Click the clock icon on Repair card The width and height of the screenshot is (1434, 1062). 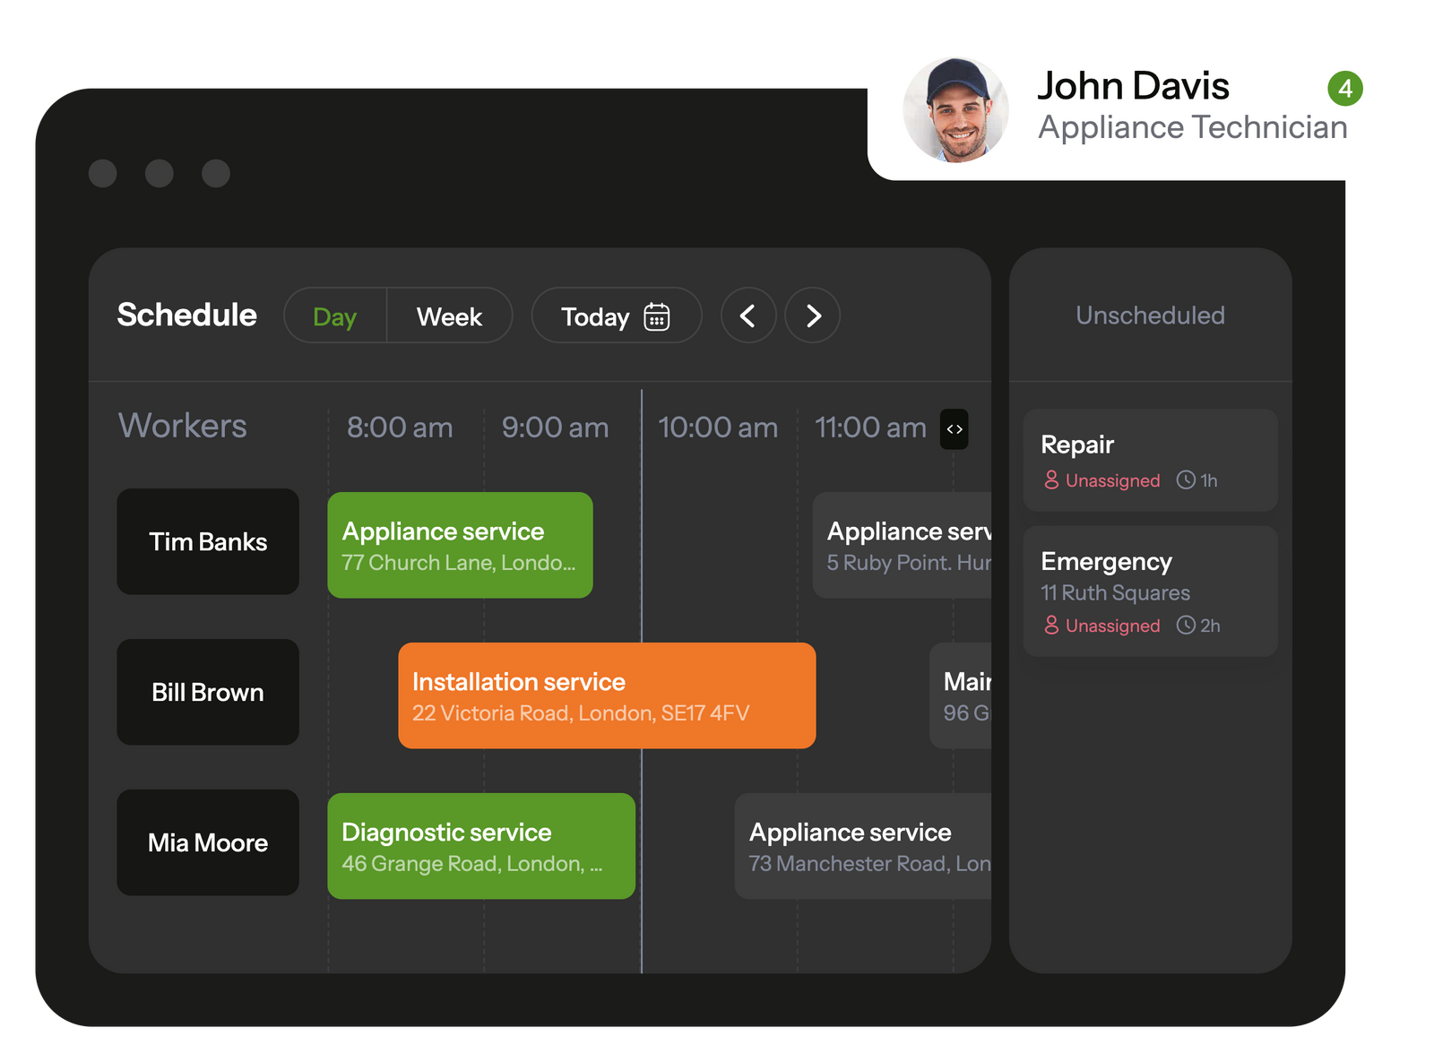1186,480
